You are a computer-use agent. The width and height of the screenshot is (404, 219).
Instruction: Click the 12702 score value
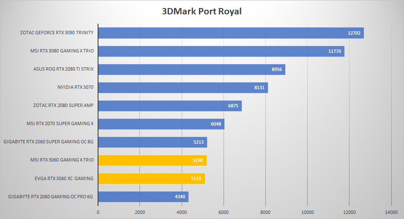tap(354, 33)
